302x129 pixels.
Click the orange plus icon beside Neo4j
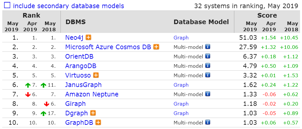88,37
